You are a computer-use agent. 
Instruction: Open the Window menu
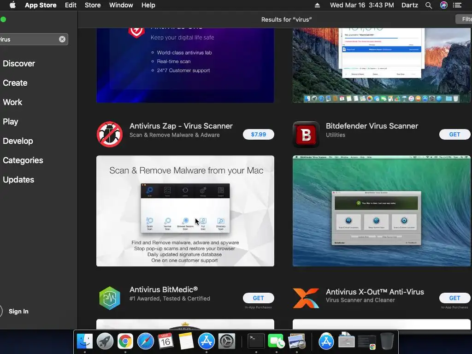[121, 5]
